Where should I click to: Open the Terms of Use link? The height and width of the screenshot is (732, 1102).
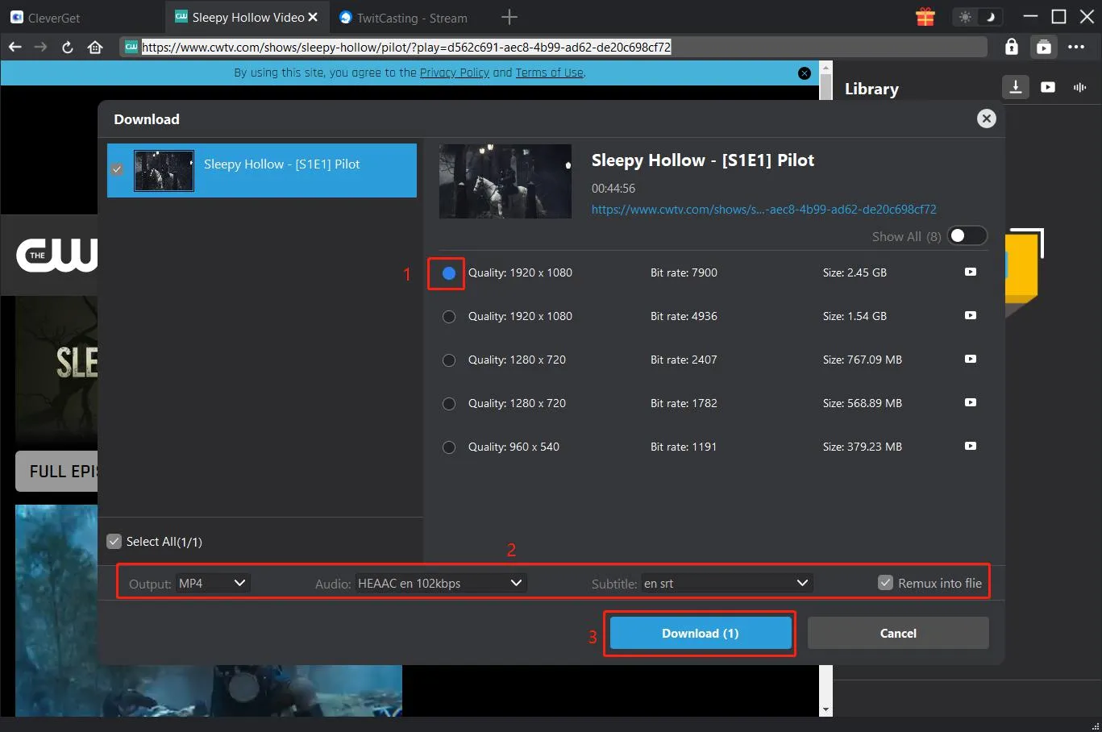point(549,72)
